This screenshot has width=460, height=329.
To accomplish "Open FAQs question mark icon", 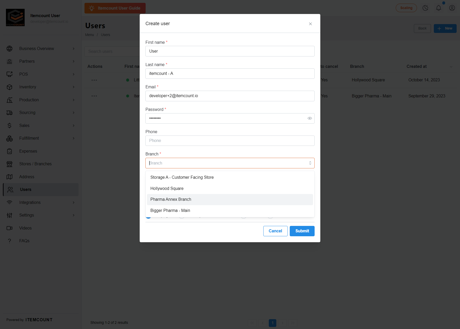I will pos(10,241).
